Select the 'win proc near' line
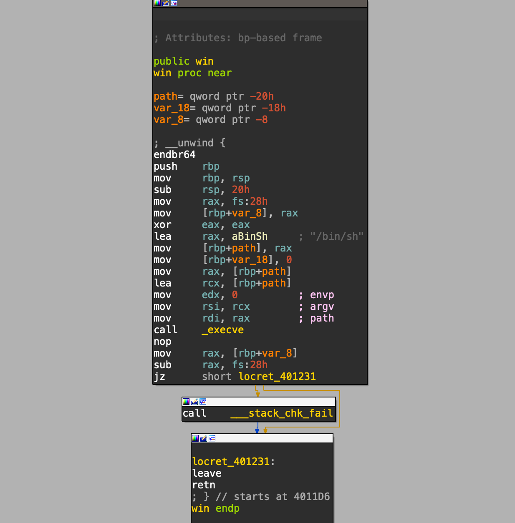Screen dimensions: 515x523 tap(192, 73)
